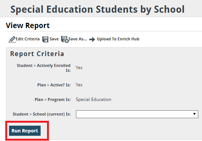This screenshot has height=141, width=202.
Task: Select the Save text label
Action: [x=54, y=39]
